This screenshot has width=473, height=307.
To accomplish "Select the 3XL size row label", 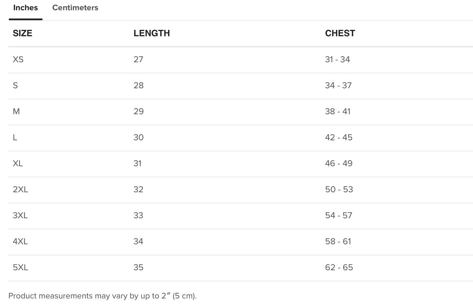I will tap(20, 215).
